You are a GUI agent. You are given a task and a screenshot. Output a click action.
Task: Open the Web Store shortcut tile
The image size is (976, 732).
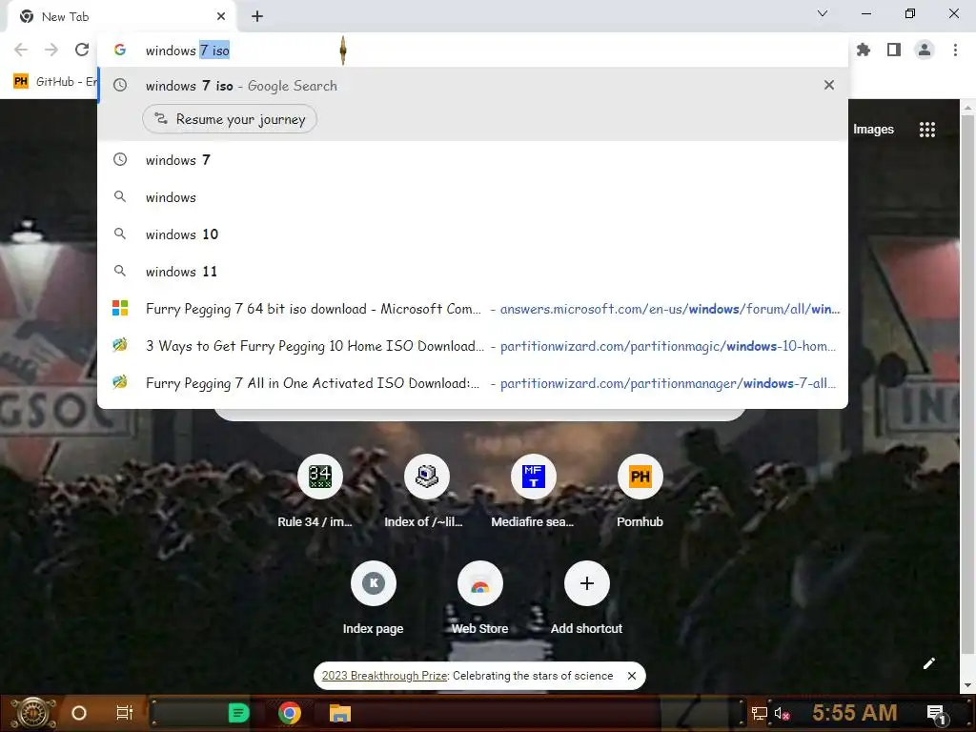(x=479, y=599)
